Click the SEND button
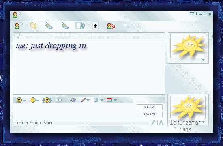The width and height of the screenshot is (223, 146). pyautogui.click(x=150, y=107)
